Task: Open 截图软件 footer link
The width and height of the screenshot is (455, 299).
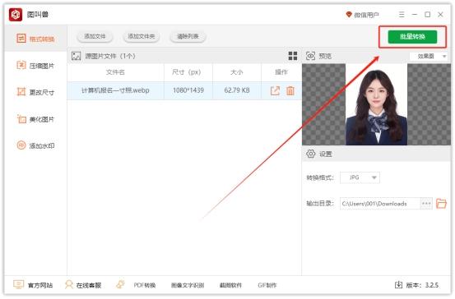Action: (x=230, y=285)
